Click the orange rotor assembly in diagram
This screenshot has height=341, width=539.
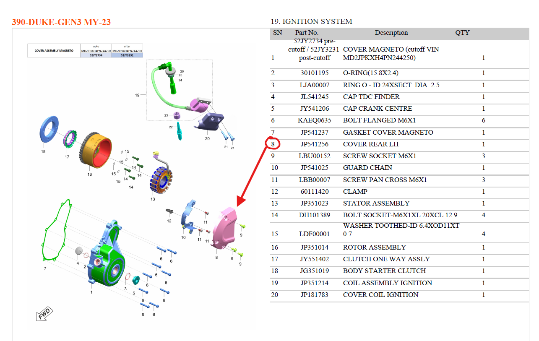[96, 150]
